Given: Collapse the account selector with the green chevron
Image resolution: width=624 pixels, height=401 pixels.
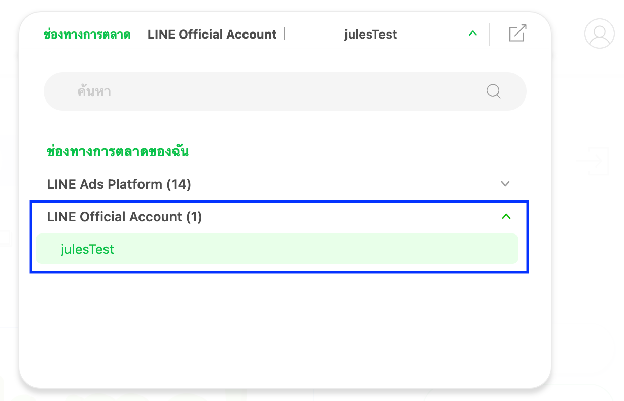Looking at the screenshot, I should point(473,34).
